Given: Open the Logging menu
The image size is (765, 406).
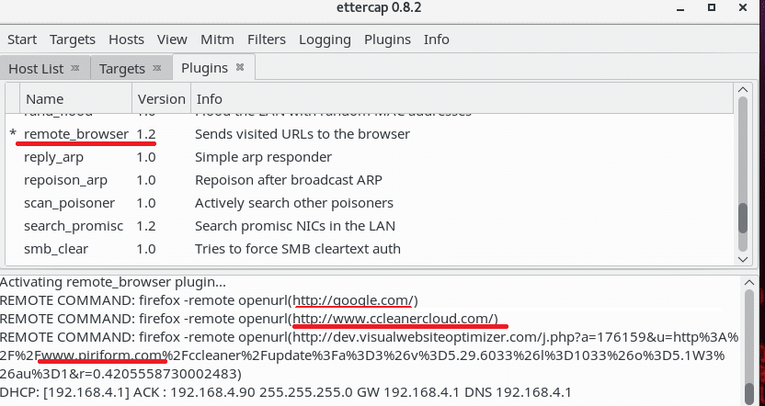Looking at the screenshot, I should pyautogui.click(x=325, y=39).
